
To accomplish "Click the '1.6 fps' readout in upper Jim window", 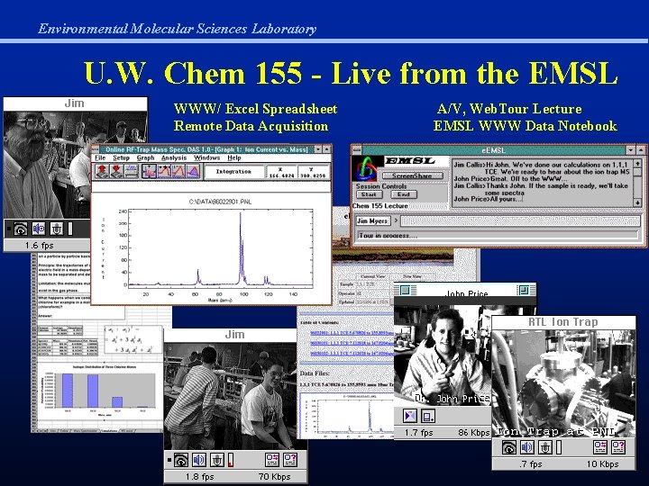I will tap(40, 246).
